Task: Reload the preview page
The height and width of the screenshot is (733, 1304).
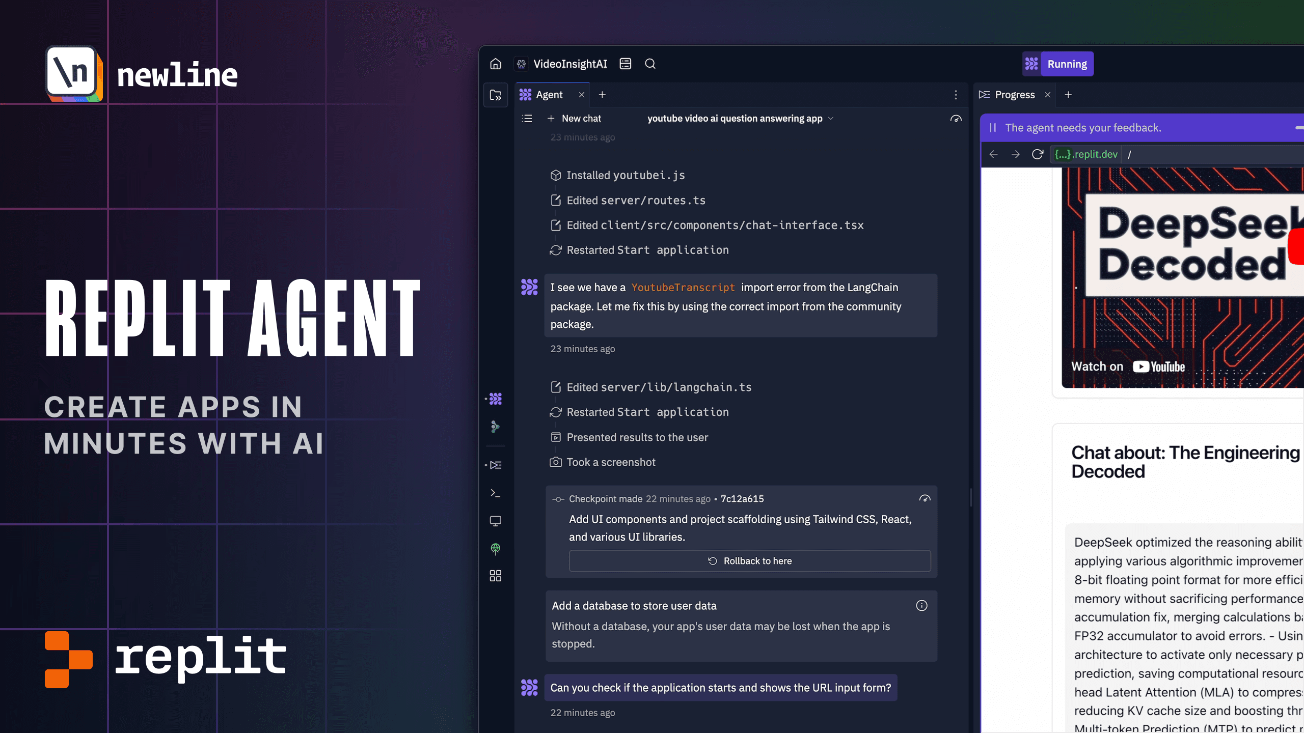Action: point(1038,154)
